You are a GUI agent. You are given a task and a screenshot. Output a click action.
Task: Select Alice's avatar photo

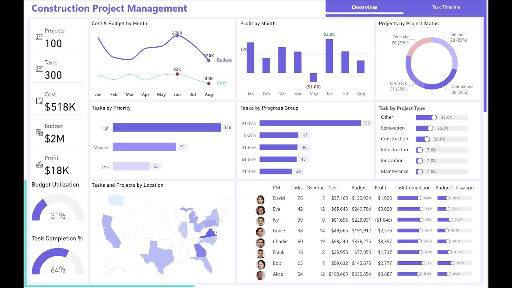260,275
